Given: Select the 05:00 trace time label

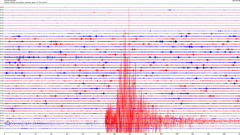Looking at the screenshot, I should (x=2, y=34).
